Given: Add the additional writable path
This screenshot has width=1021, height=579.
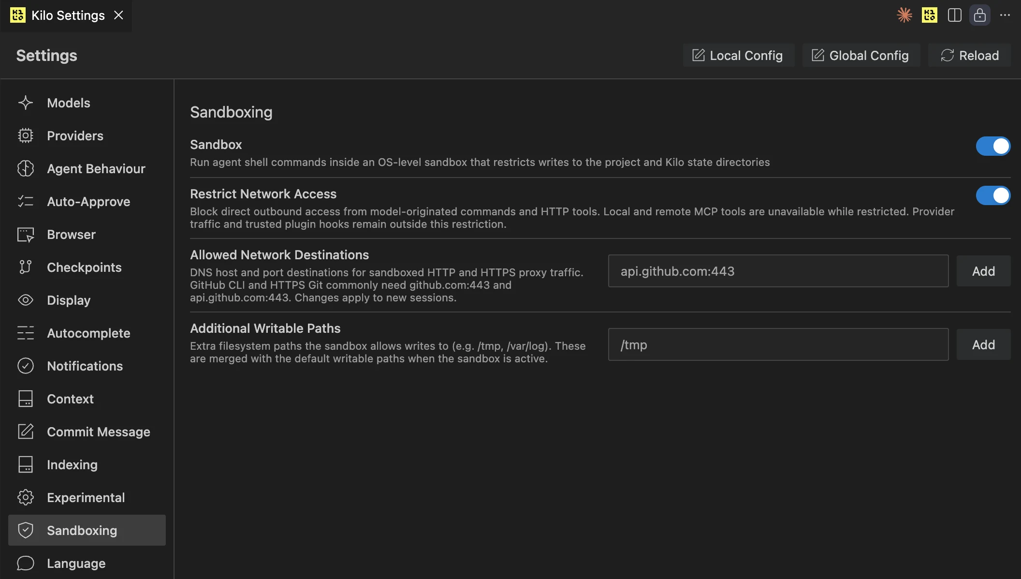Looking at the screenshot, I should 983,344.
